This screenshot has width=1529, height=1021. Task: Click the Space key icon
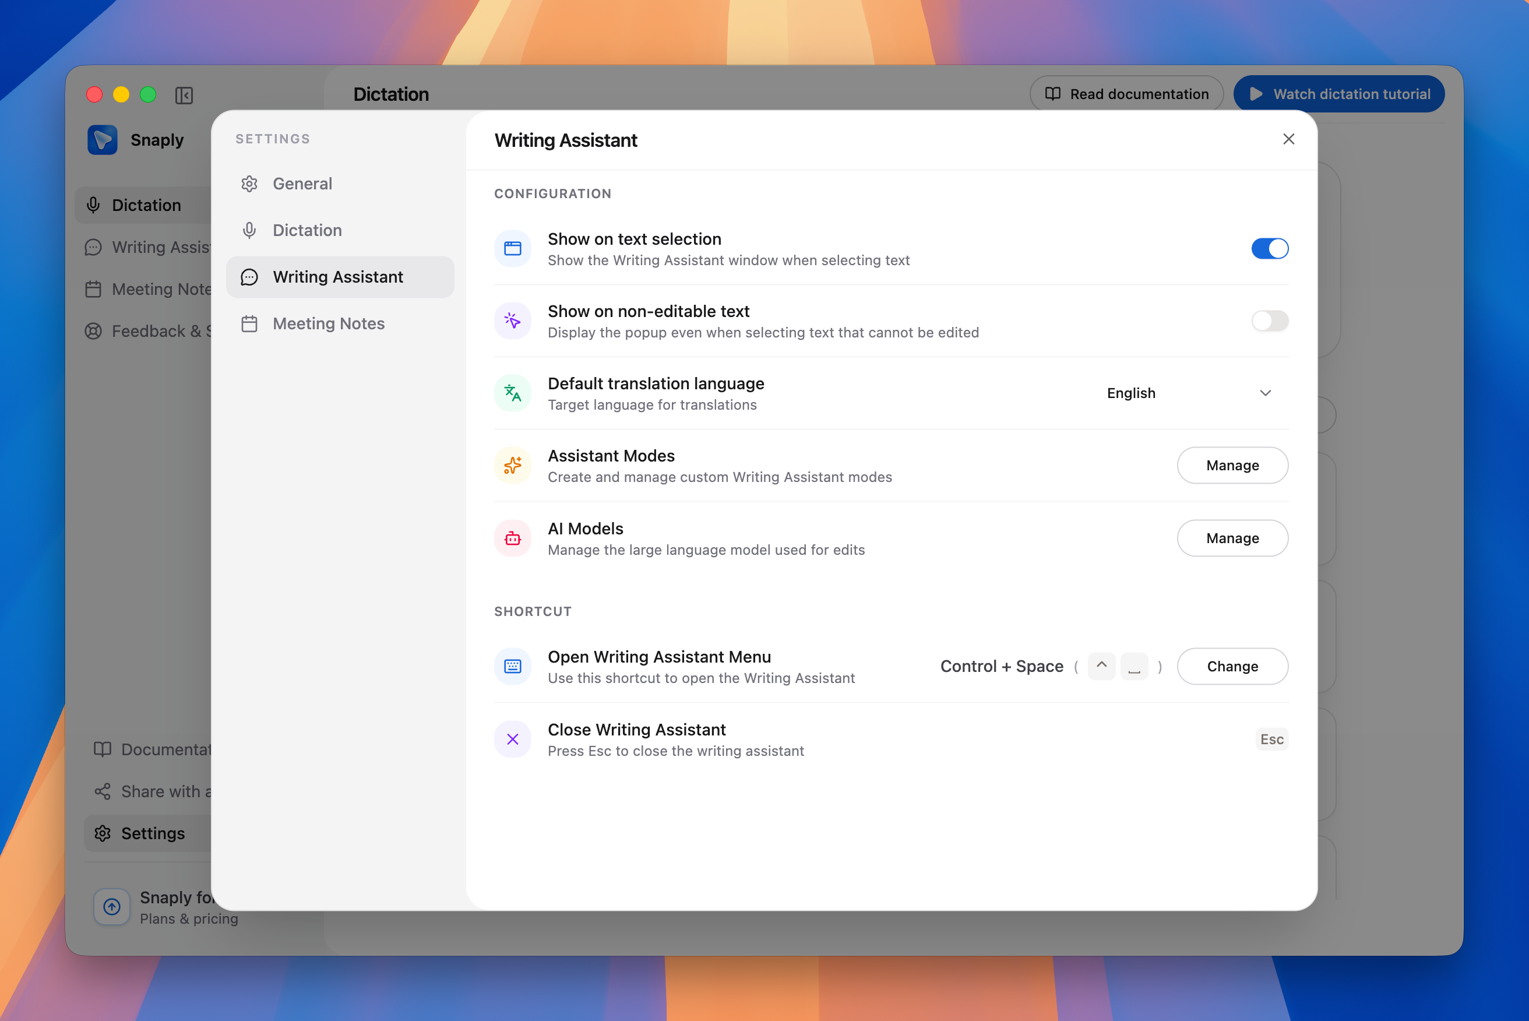[1135, 666]
